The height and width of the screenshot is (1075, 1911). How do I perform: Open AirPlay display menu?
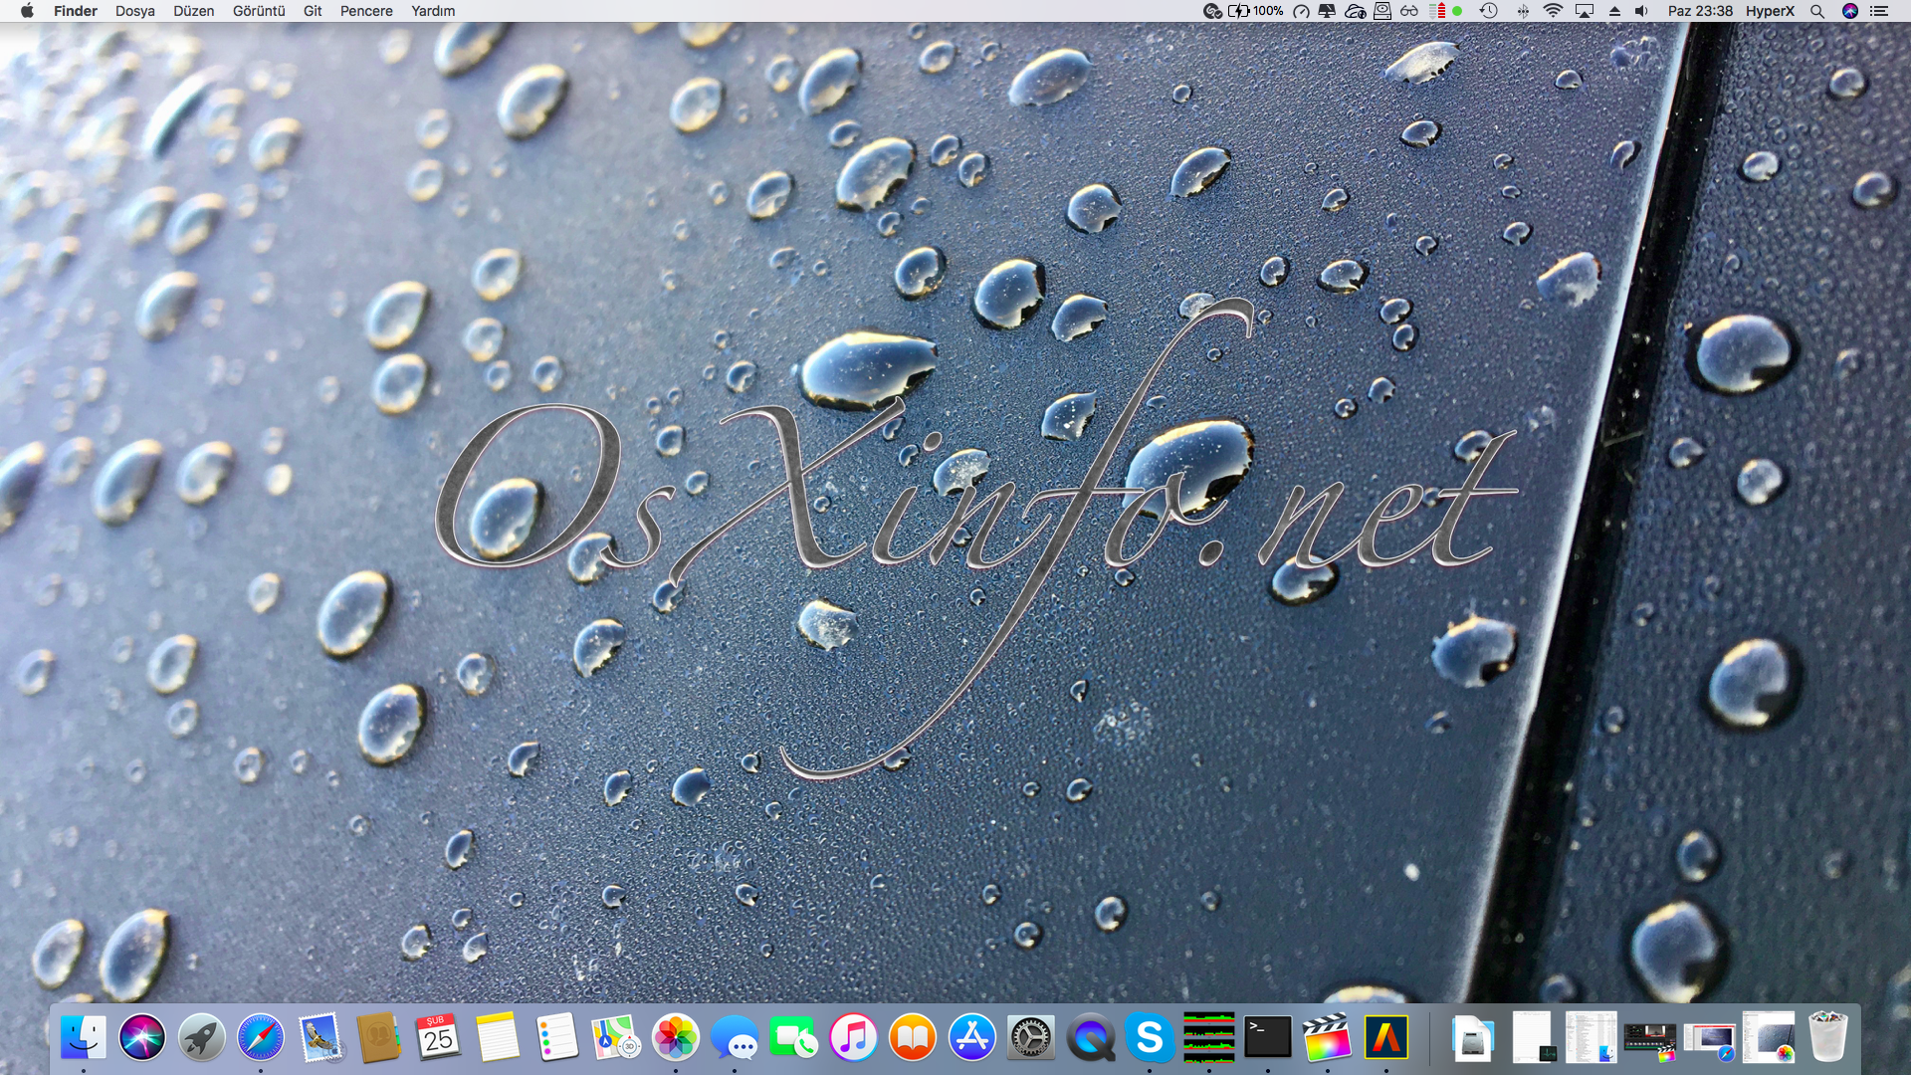tap(1585, 11)
